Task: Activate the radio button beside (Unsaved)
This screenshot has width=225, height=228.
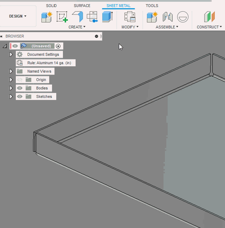Action: [58, 46]
